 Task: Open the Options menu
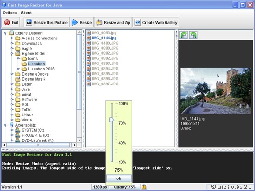(x=10, y=13)
